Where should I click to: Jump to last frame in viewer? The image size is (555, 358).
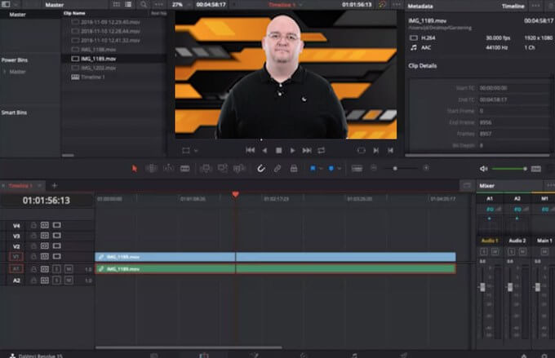pyautogui.click(x=307, y=150)
